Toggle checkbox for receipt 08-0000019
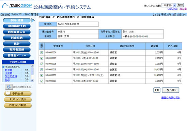 42,70
